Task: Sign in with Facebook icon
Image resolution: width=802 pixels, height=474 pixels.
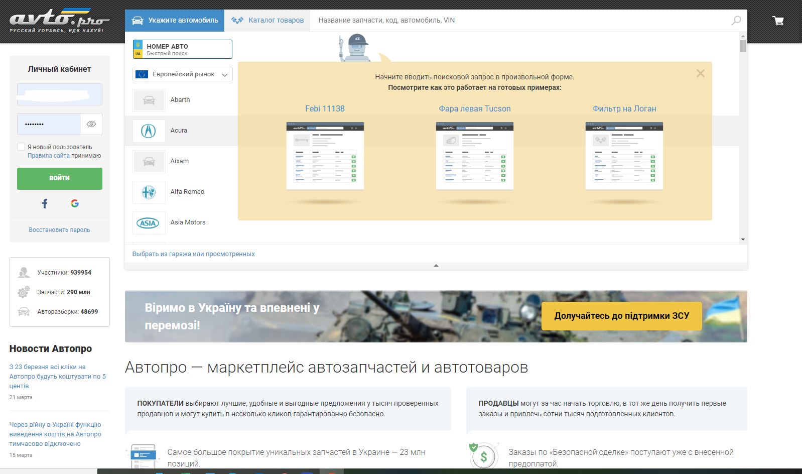Action: click(45, 203)
